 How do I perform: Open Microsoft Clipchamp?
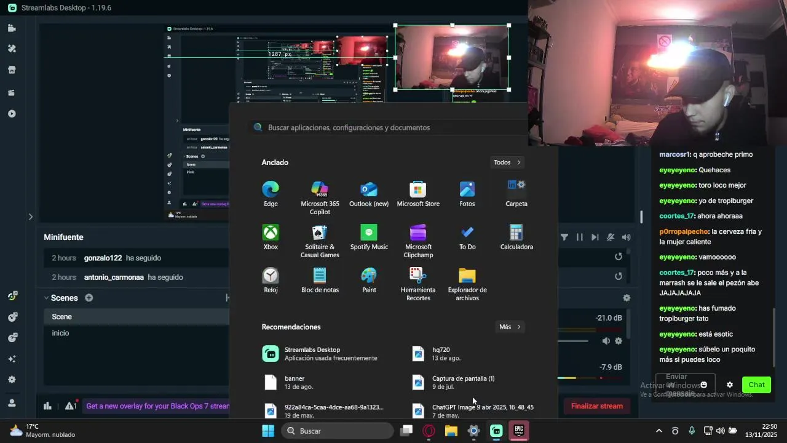point(418,241)
